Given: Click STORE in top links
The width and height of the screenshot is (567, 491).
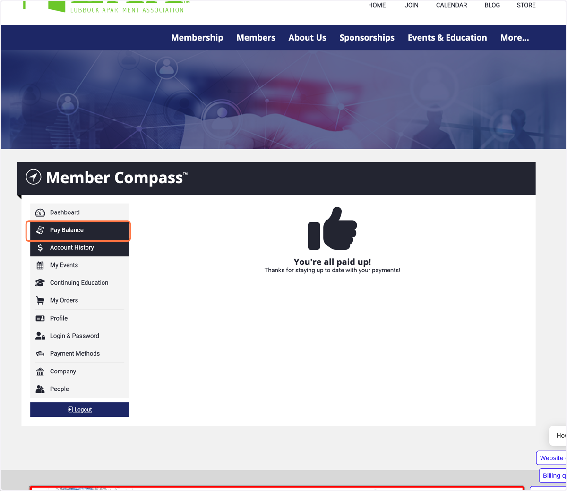Looking at the screenshot, I should [526, 5].
